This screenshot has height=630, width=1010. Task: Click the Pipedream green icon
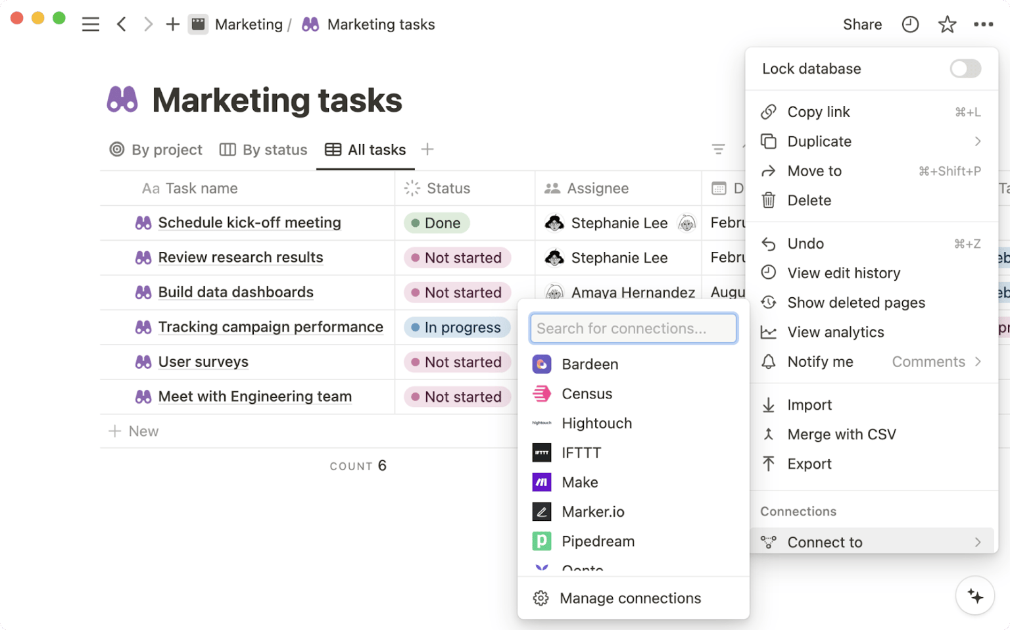coord(541,541)
